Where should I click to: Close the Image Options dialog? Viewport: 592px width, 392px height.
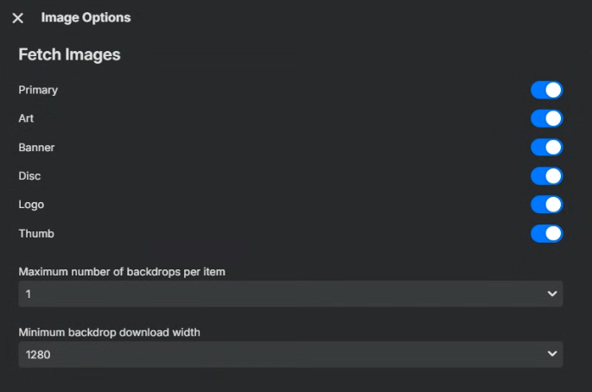(x=18, y=18)
